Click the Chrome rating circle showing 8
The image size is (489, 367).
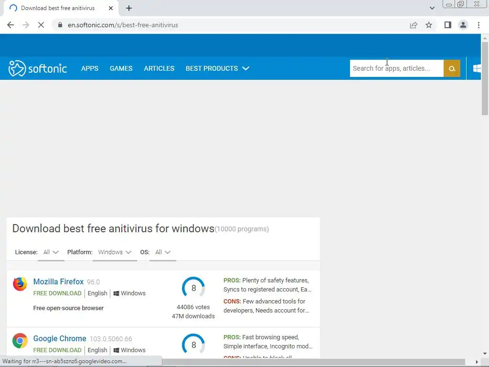click(193, 344)
